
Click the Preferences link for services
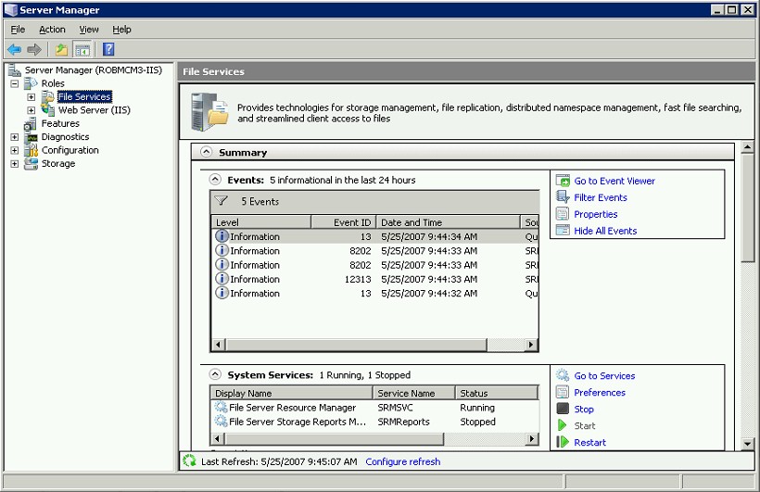pos(600,392)
